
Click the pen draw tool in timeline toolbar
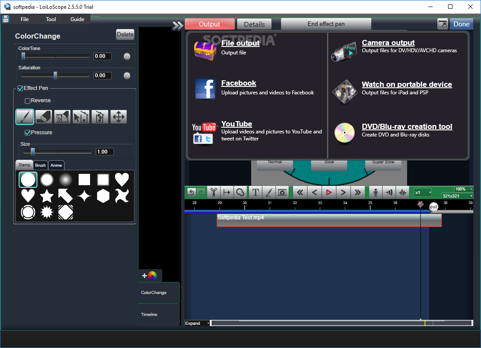(268, 192)
